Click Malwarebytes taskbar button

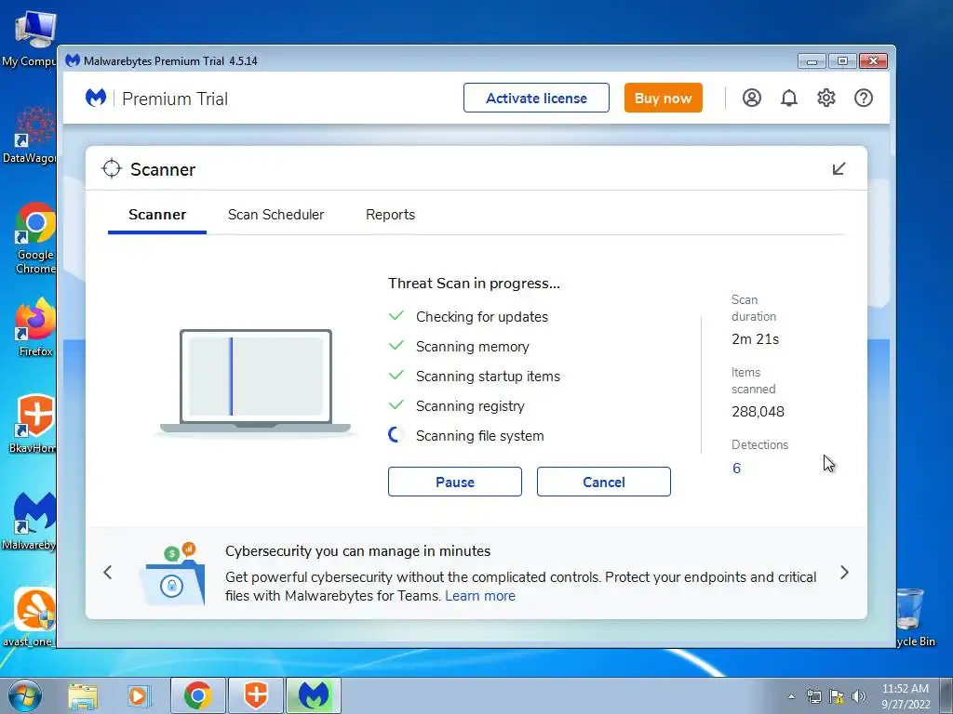pyautogui.click(x=314, y=695)
